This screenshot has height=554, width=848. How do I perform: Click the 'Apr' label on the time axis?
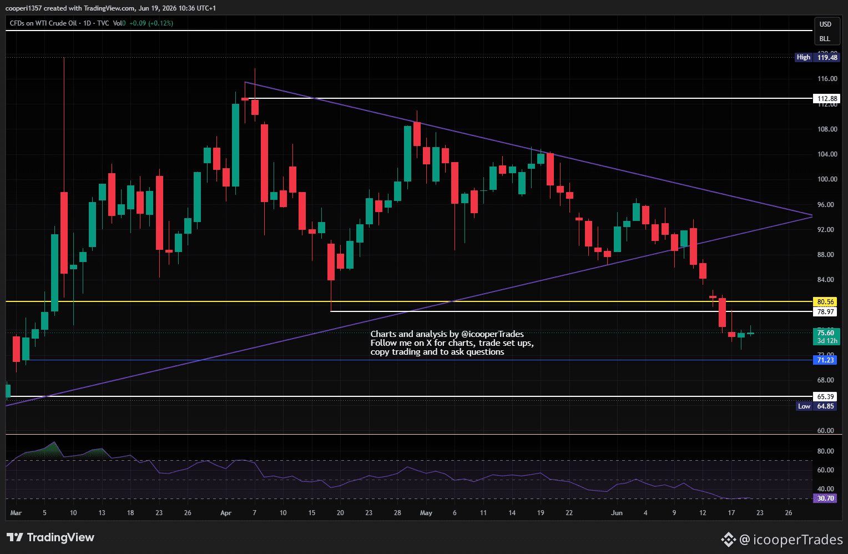point(226,513)
